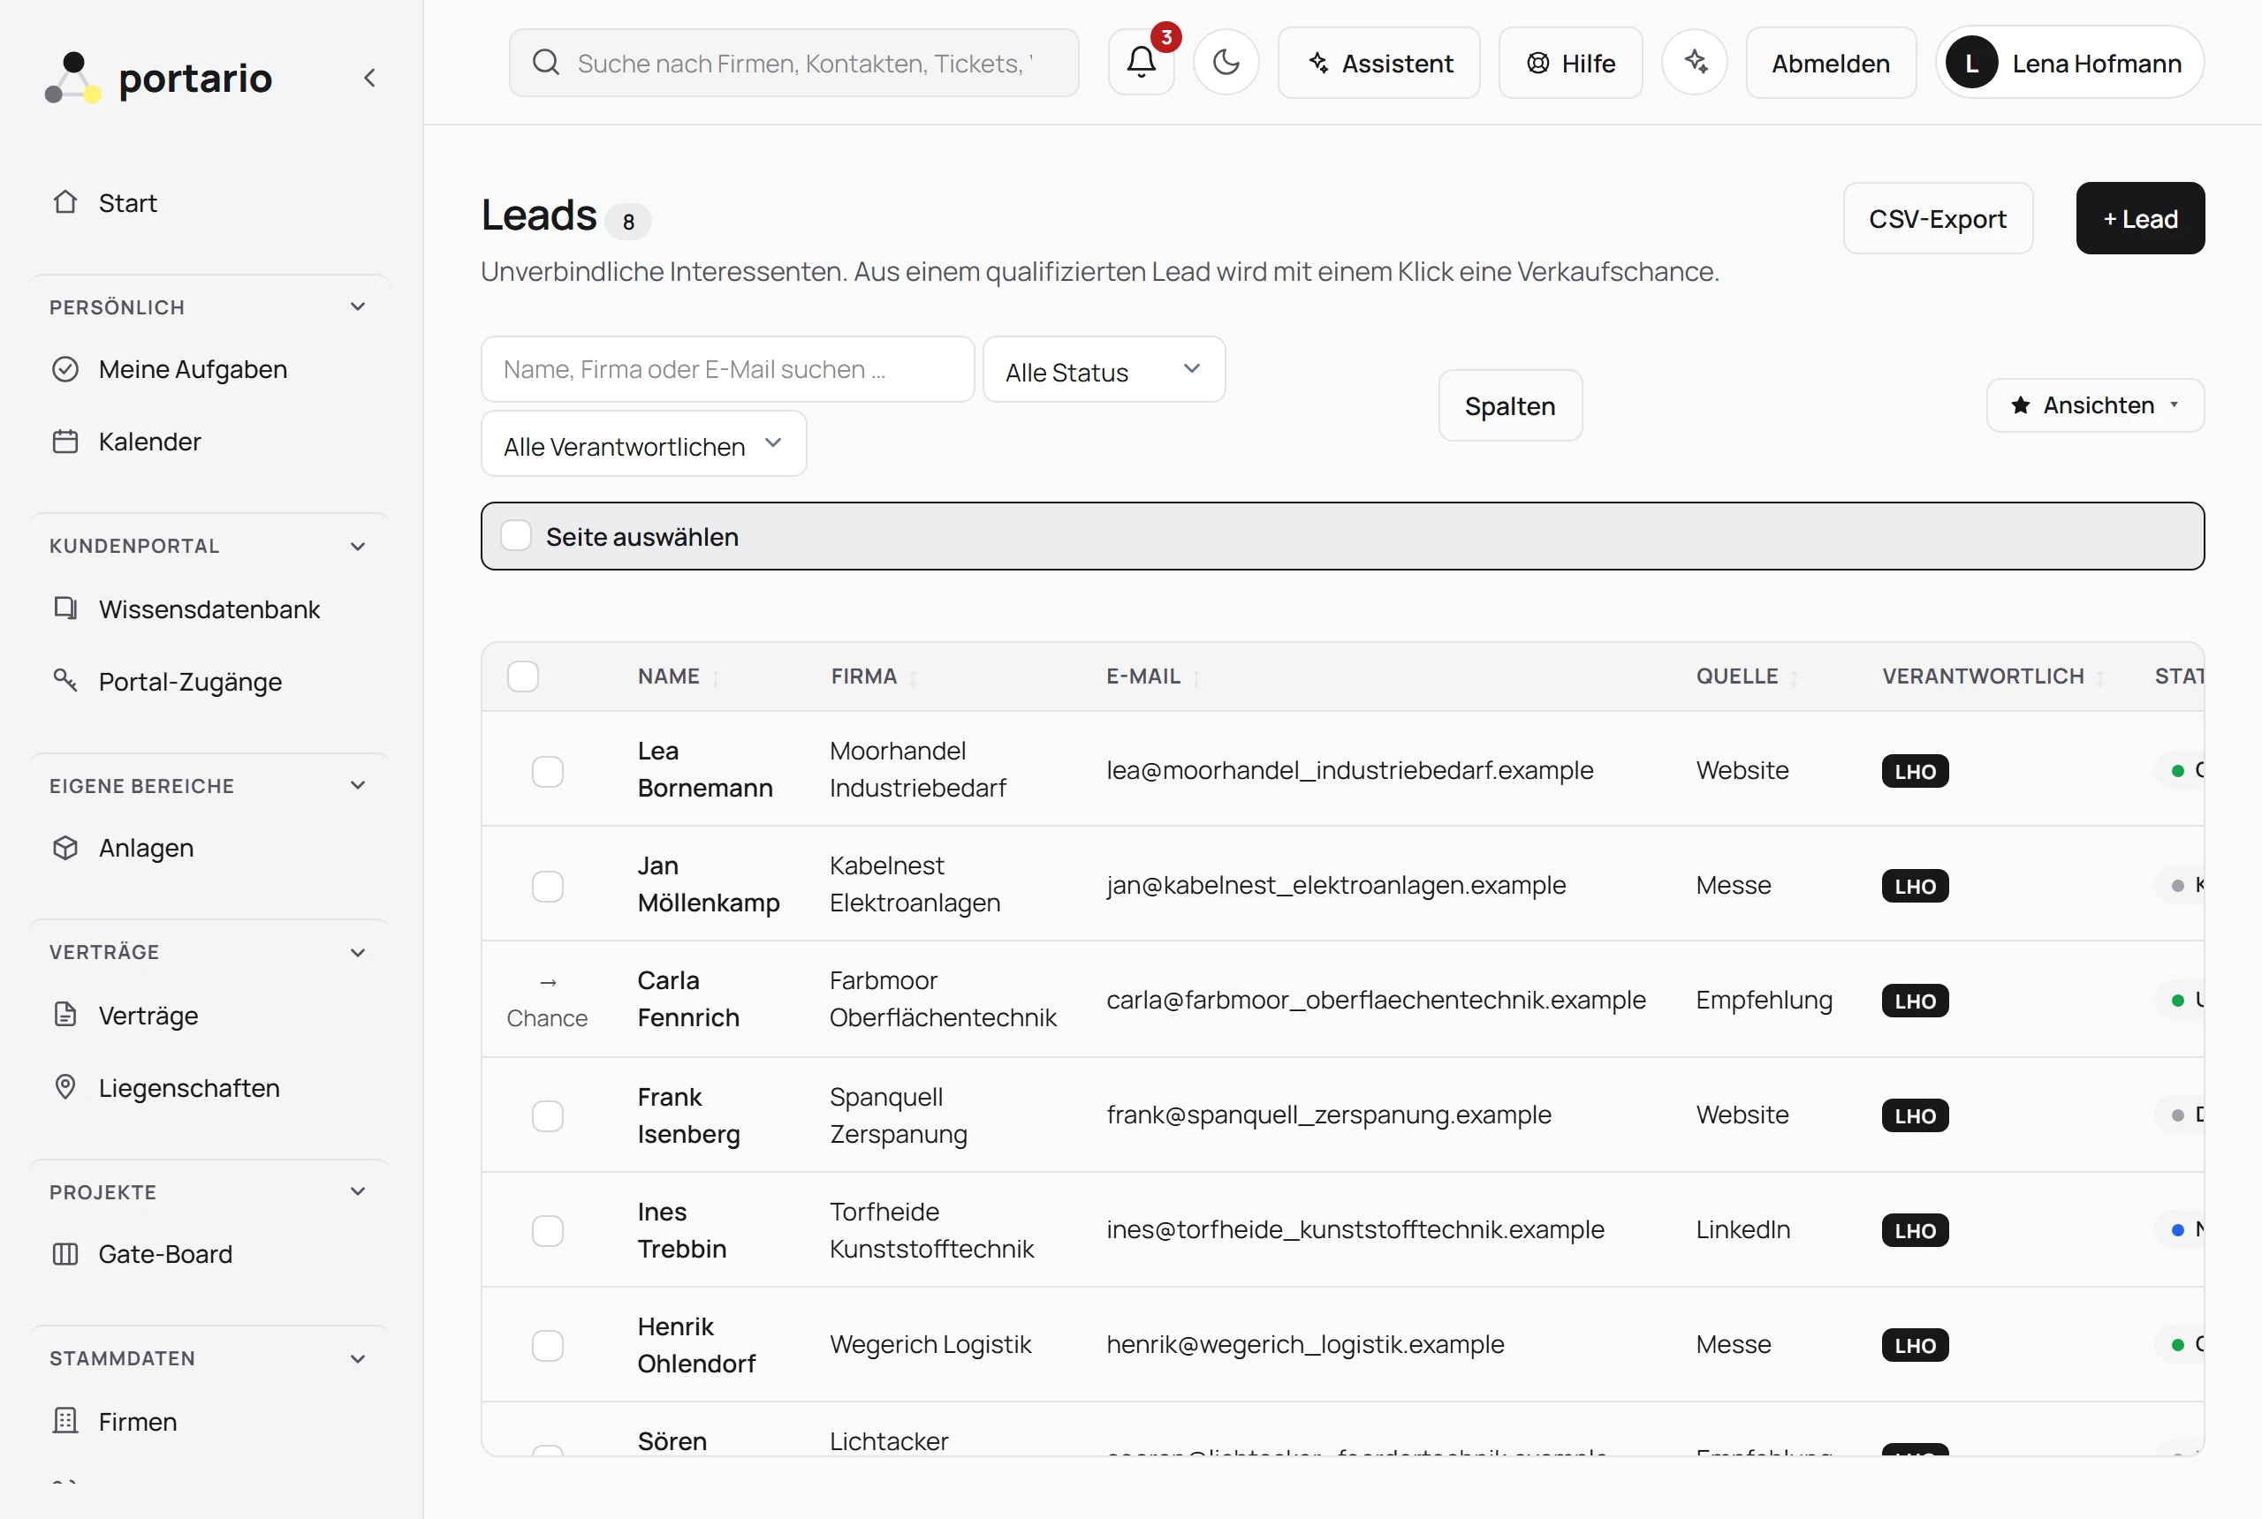Click the Meine Aufgaben check icon
Viewport: 2262px width, 1519px height.
coord(65,369)
